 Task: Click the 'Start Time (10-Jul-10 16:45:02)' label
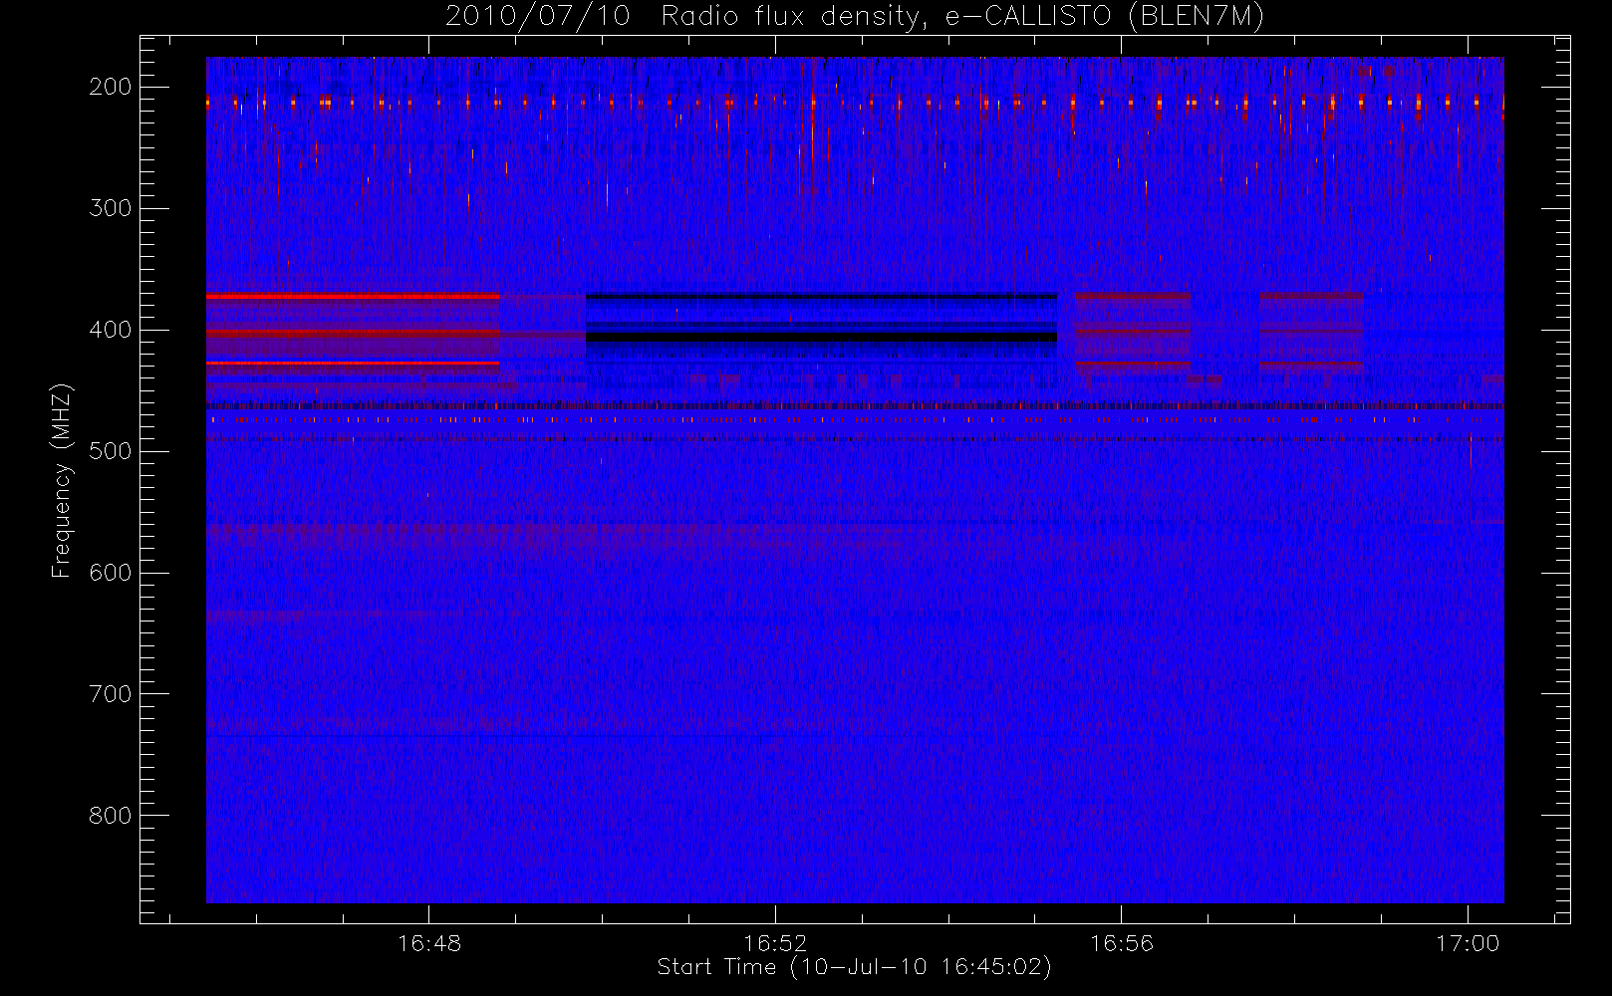855,967
